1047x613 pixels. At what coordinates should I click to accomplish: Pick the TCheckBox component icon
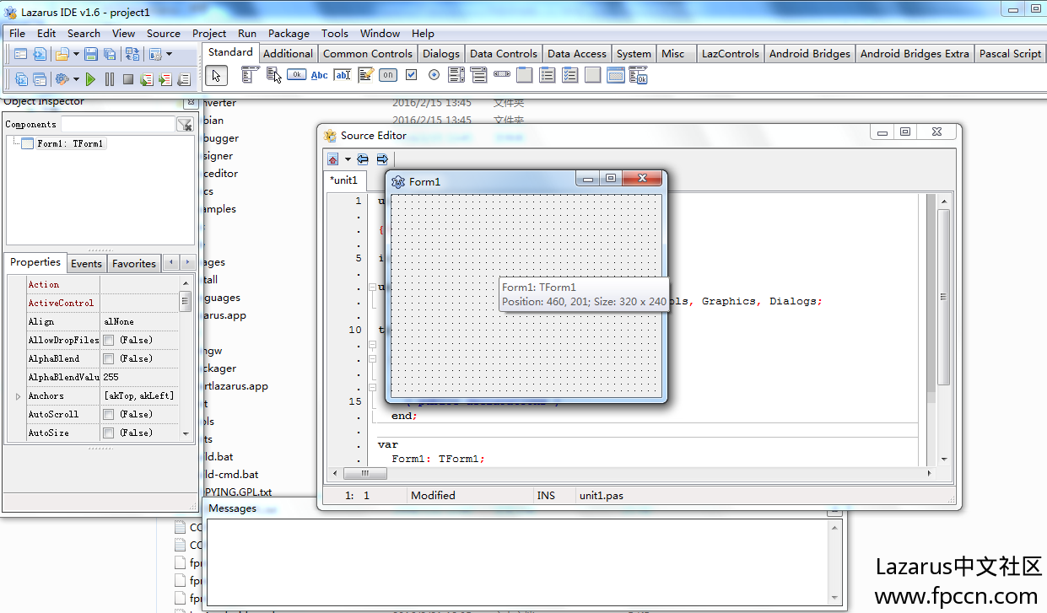point(411,75)
